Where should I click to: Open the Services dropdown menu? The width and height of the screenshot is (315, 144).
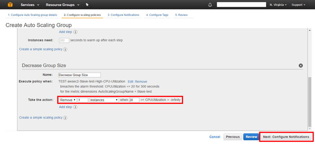[x=30, y=5]
